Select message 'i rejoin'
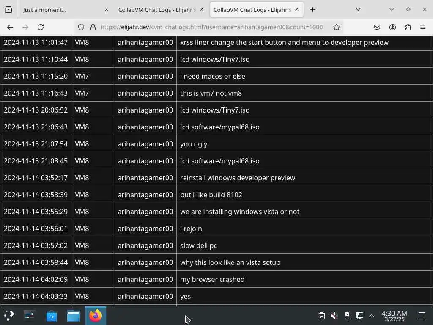The image size is (433, 325). click(x=191, y=229)
